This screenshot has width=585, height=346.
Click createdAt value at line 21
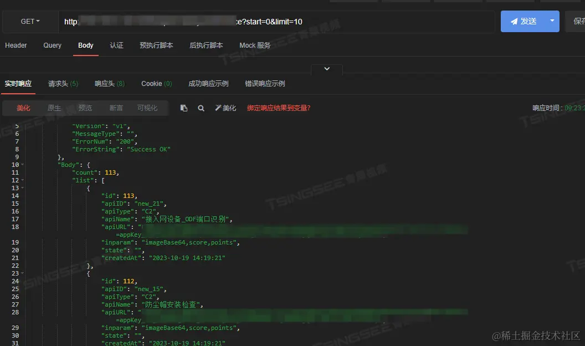(187, 258)
